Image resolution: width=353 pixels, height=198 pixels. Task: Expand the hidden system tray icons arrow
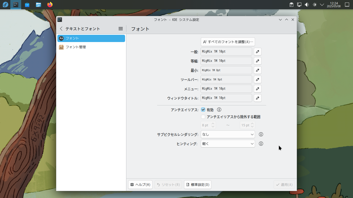tap(322, 5)
